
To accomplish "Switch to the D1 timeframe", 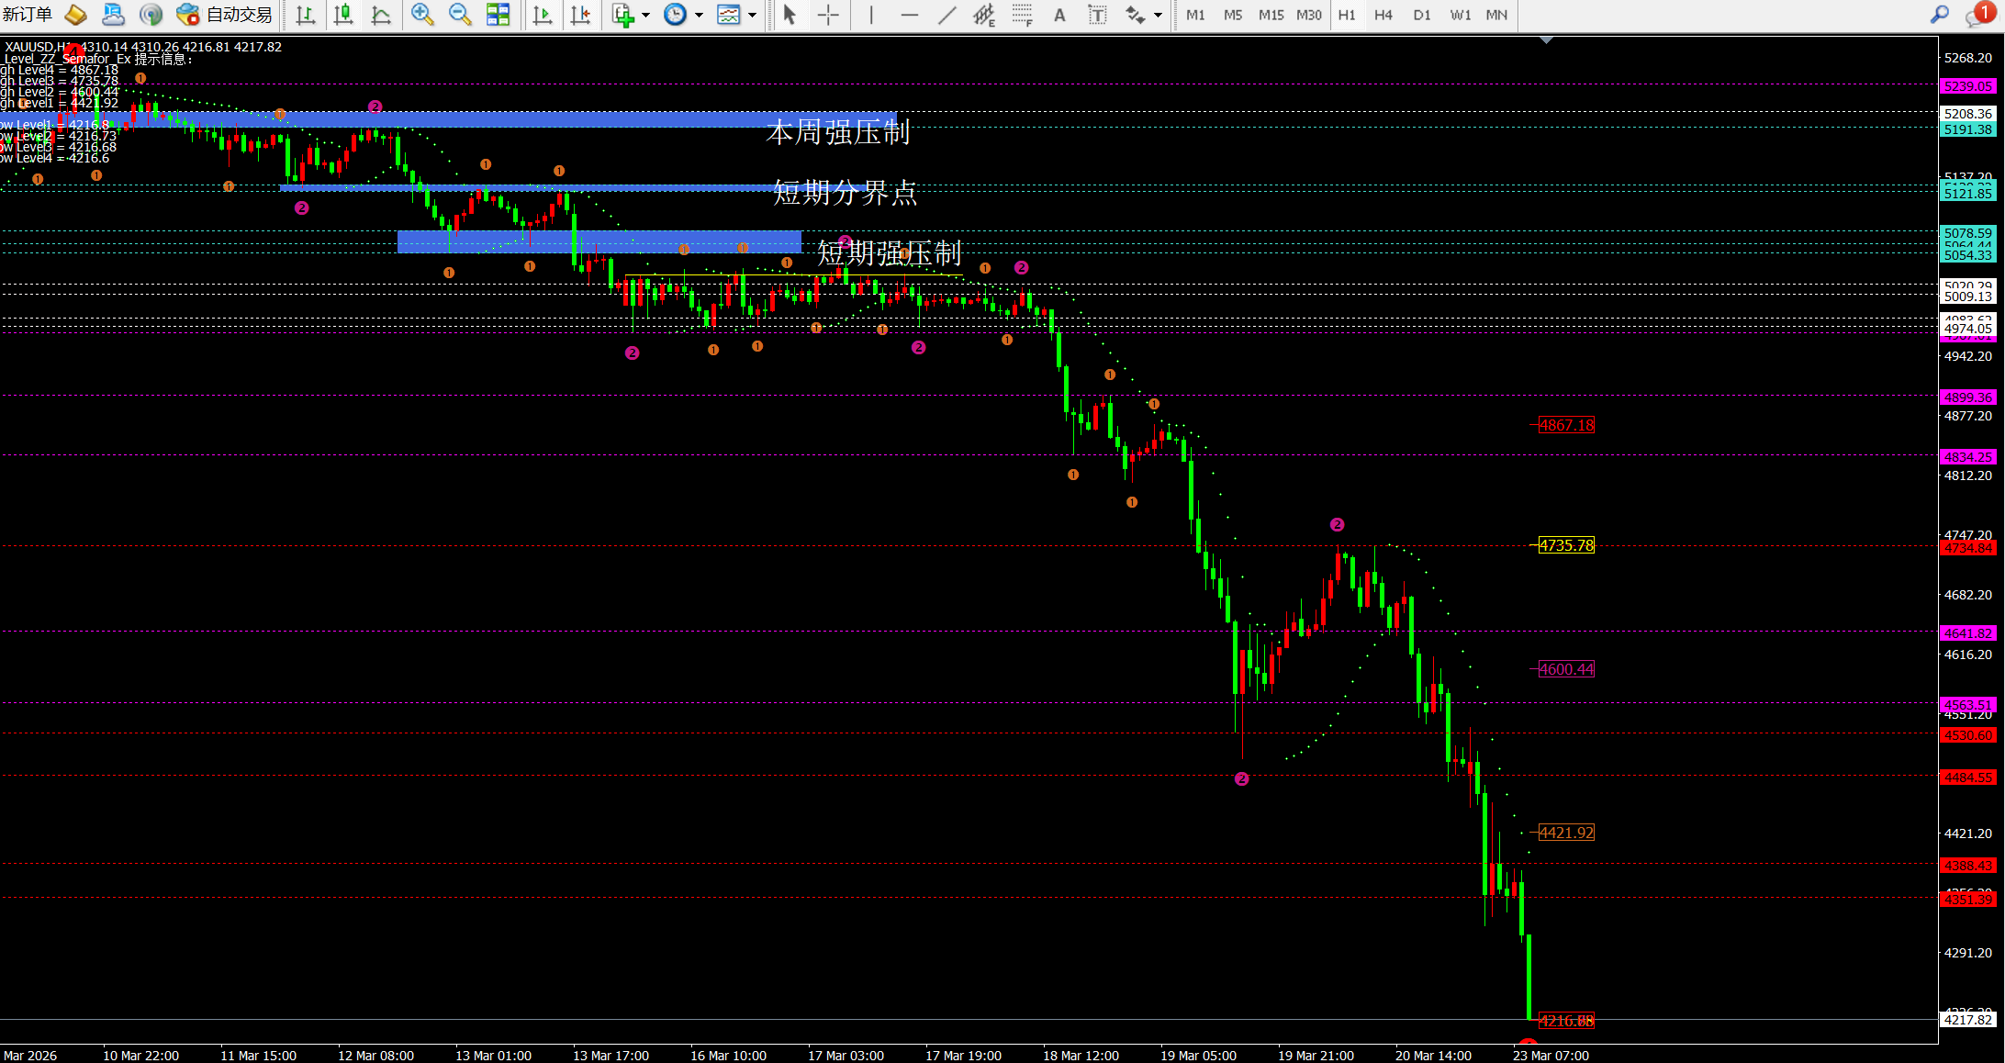I will tap(1421, 15).
